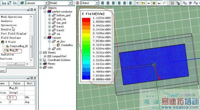
Task: Click the red band of E Field legend
Action: click(86, 20)
